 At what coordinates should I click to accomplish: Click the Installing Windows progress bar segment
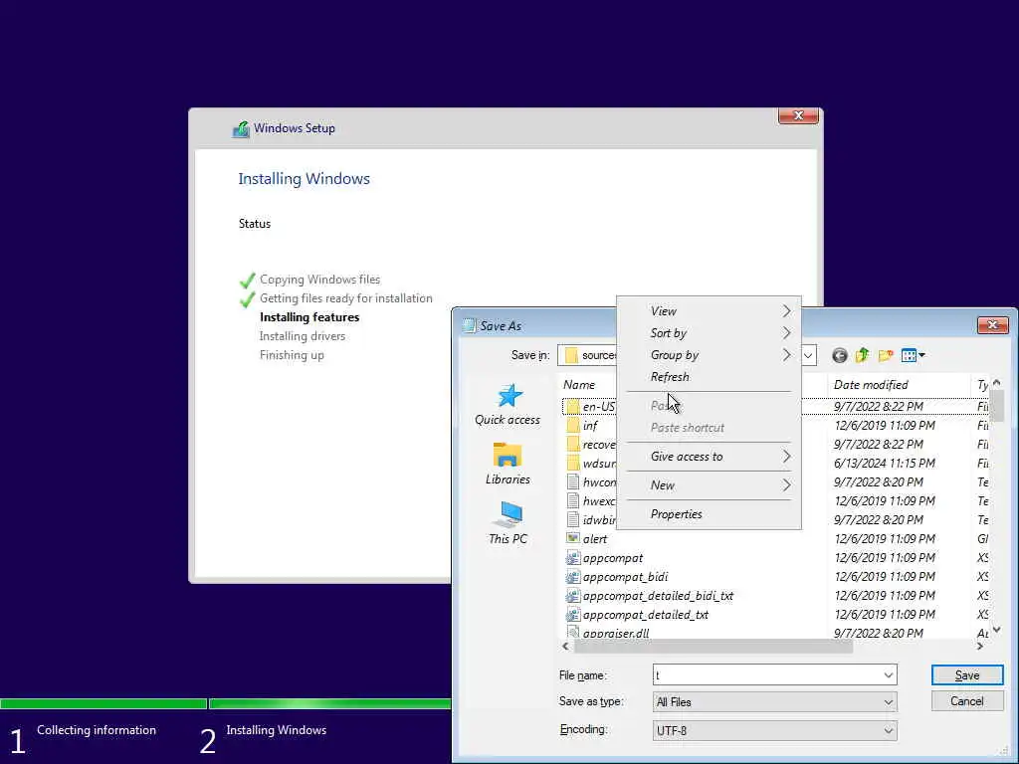(x=330, y=703)
